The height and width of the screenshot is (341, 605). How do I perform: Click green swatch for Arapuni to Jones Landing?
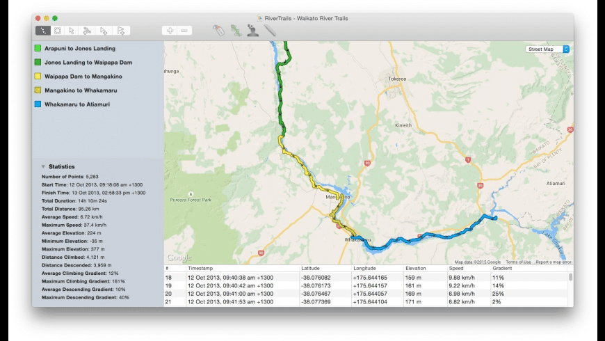[x=38, y=48]
